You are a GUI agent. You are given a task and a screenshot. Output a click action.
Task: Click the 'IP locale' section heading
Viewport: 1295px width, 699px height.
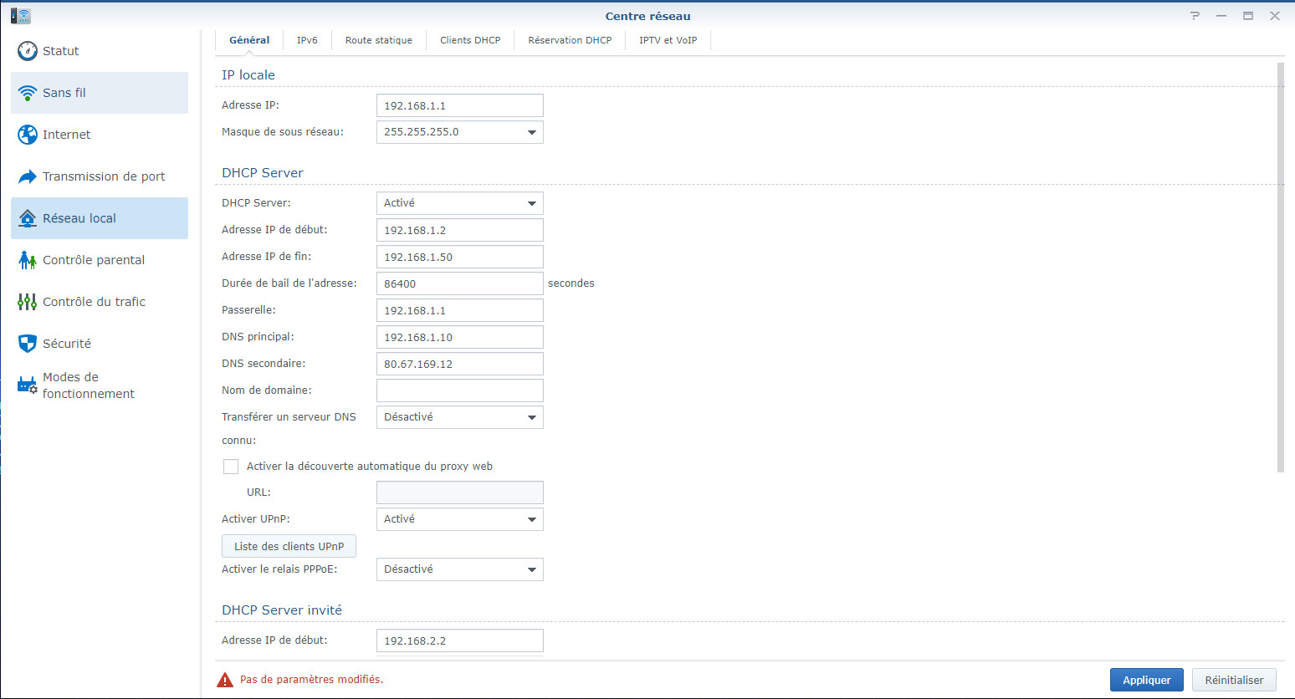pyautogui.click(x=248, y=75)
